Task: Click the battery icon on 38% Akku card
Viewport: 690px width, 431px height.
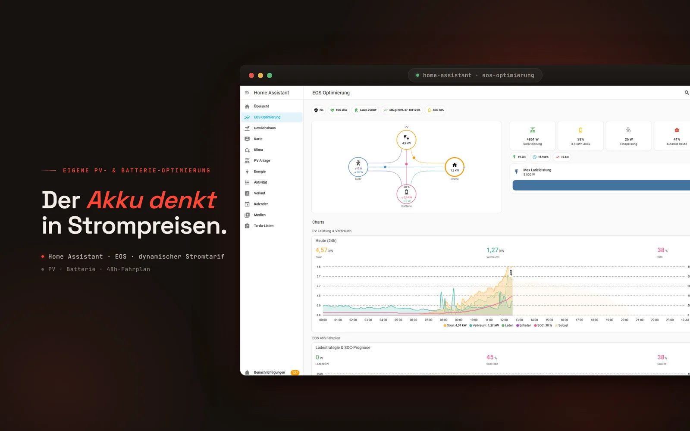Action: [x=580, y=130]
